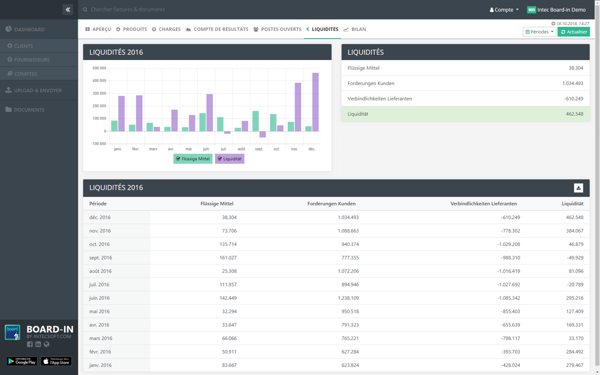
Task: Open the App Store badge
Action: click(x=56, y=361)
